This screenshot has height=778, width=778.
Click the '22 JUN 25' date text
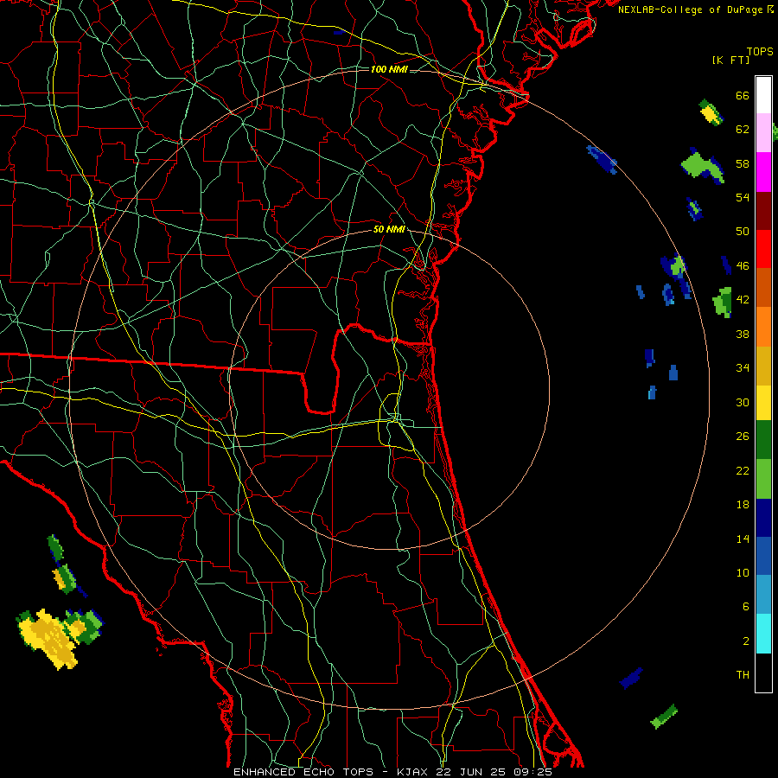point(471,772)
